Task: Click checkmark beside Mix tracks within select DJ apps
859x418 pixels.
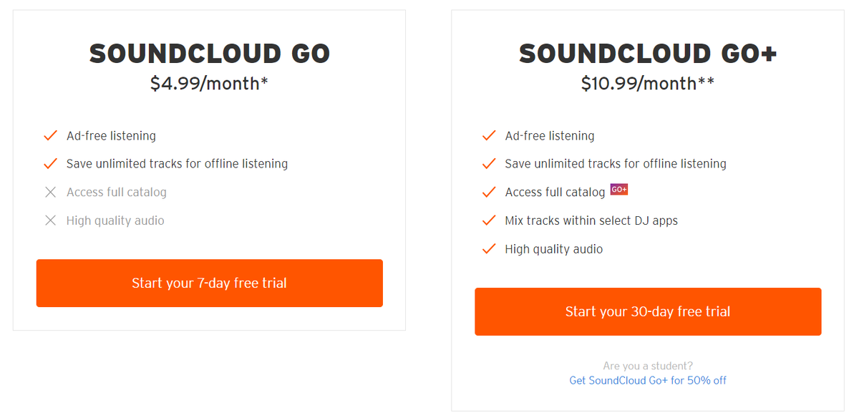Action: [x=489, y=220]
